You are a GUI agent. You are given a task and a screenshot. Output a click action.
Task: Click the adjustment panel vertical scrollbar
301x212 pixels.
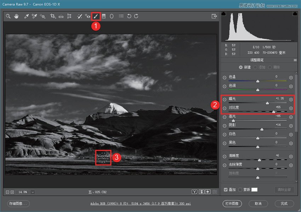click(x=296, y=104)
